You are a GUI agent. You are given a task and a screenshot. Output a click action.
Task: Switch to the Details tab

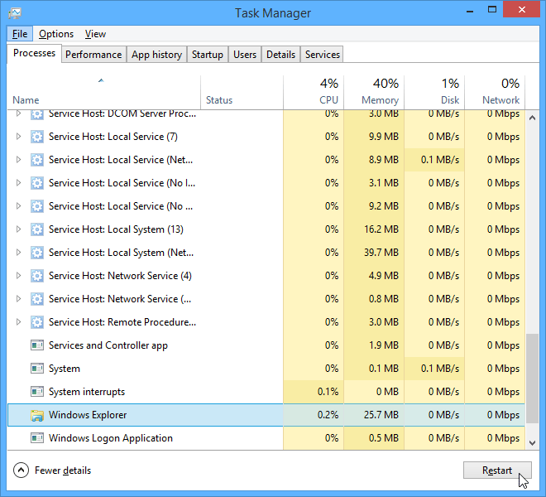(280, 55)
